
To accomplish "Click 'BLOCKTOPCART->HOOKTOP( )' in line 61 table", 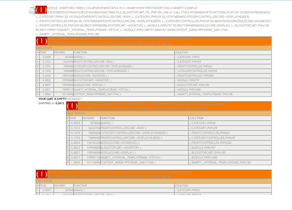I will [x=92, y=80].
